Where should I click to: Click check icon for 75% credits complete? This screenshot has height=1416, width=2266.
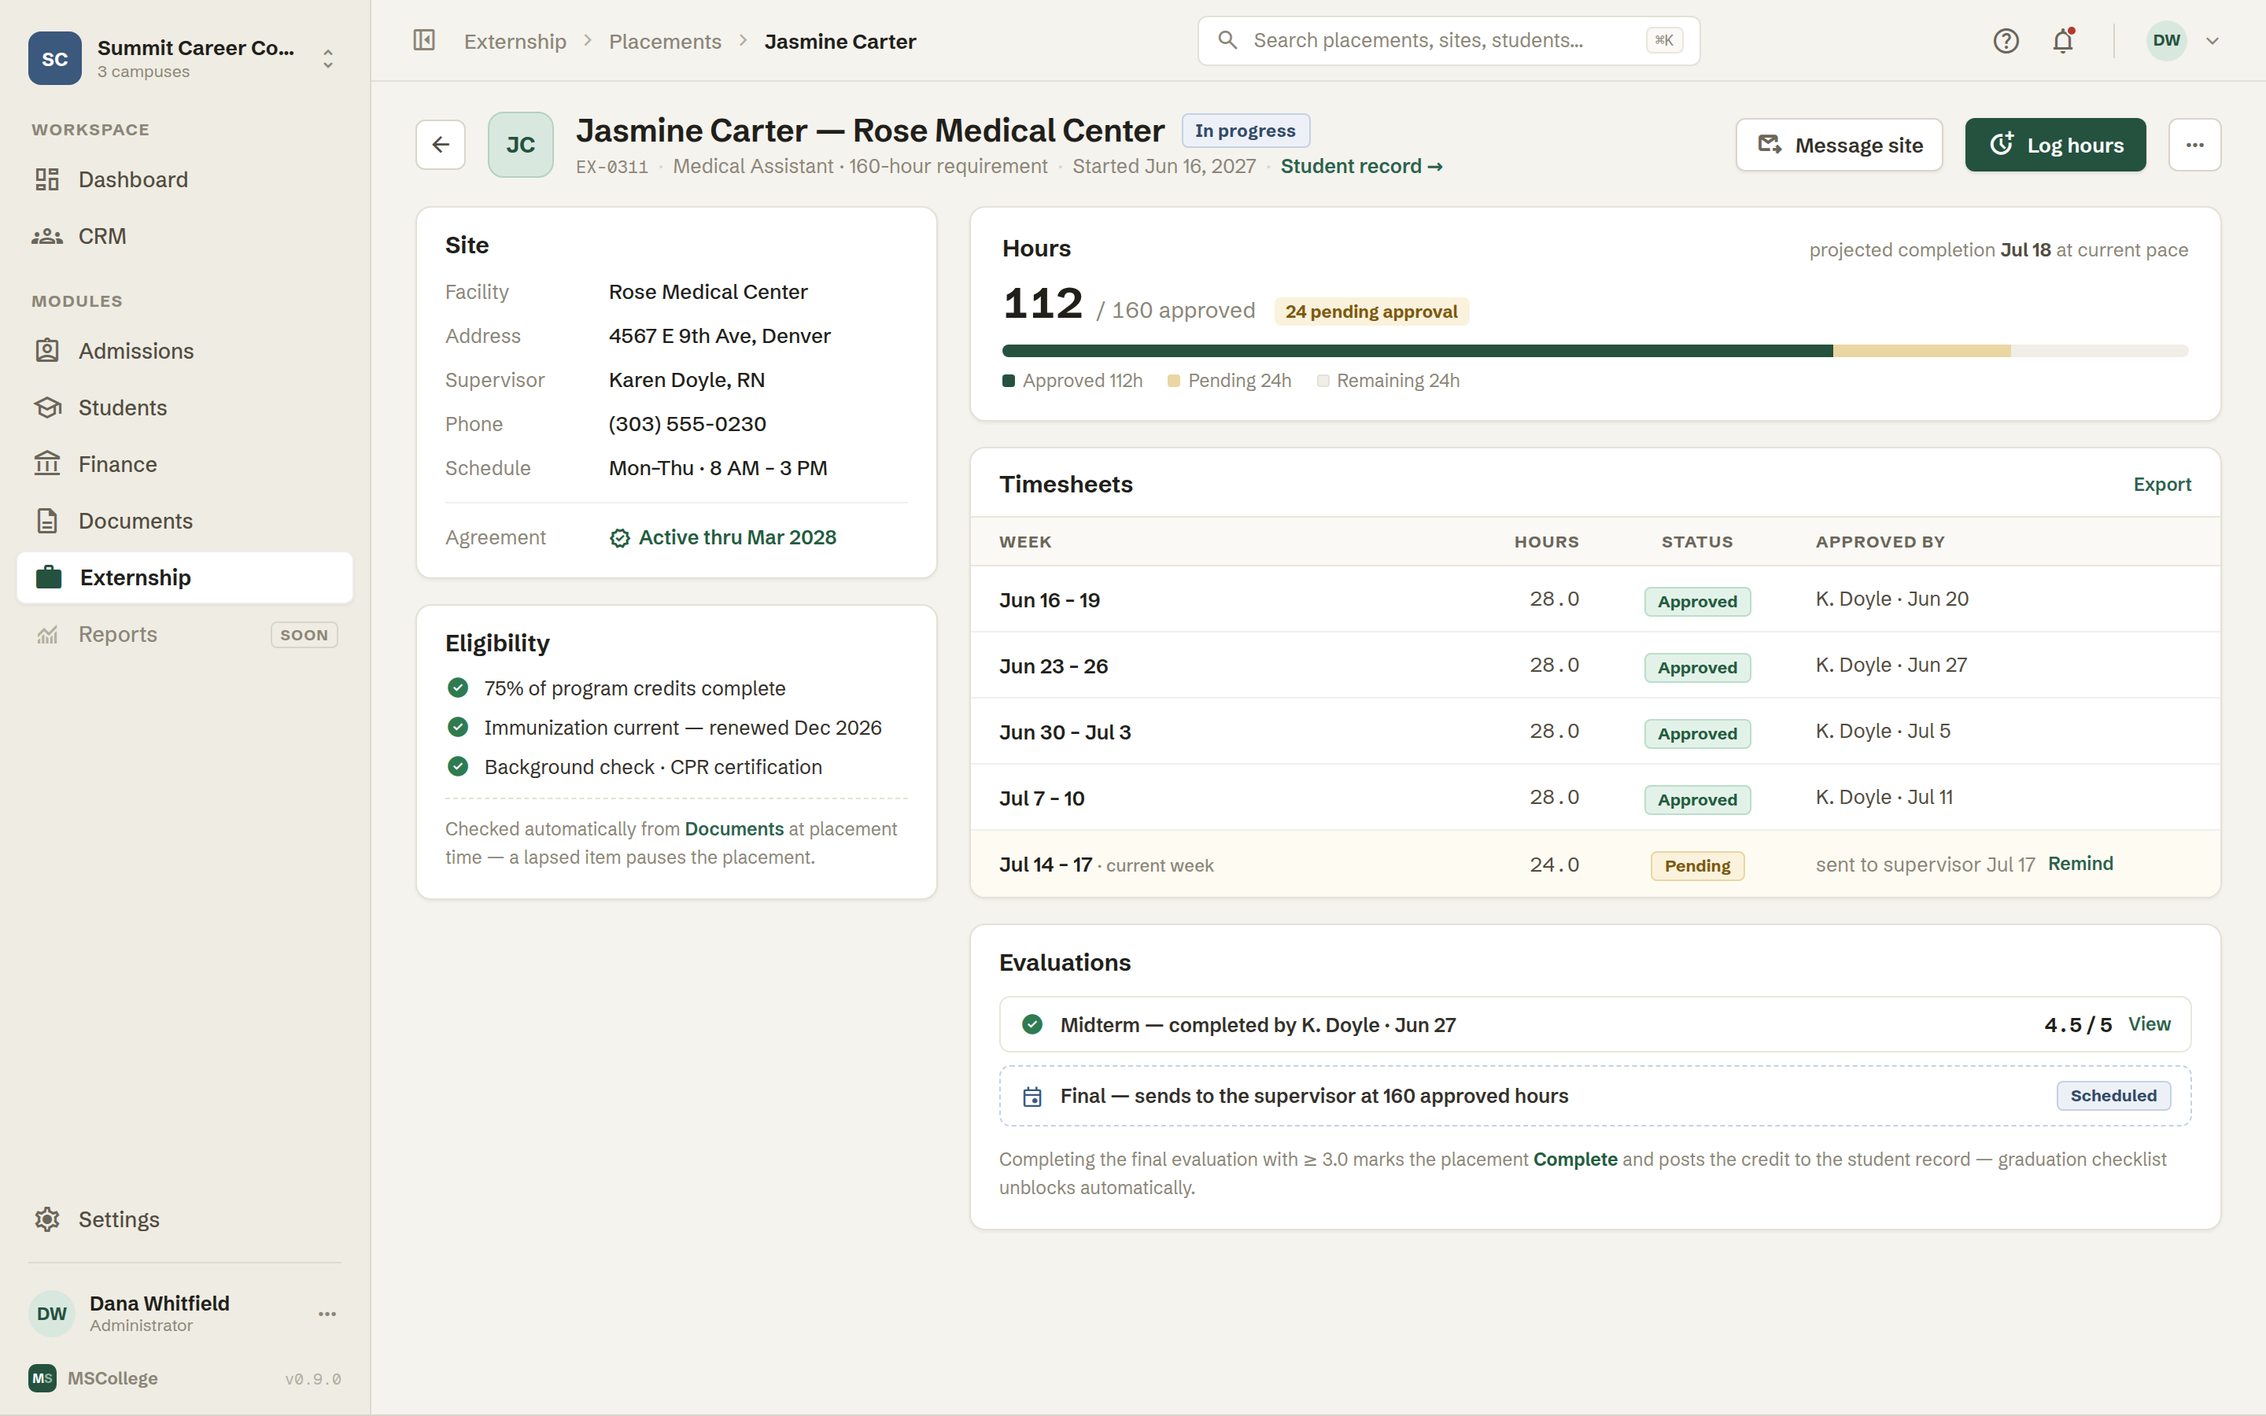[458, 688]
